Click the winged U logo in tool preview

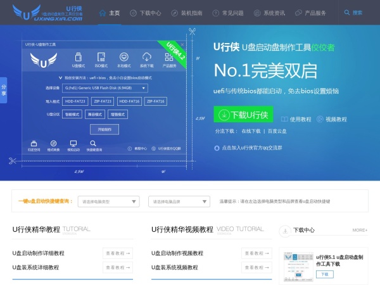coord(44,60)
